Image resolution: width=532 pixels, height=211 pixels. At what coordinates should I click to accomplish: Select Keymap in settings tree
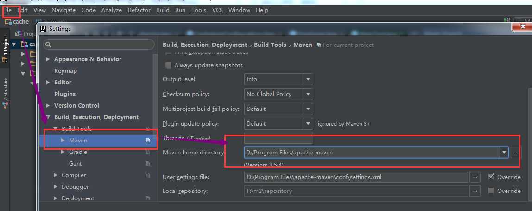click(x=65, y=70)
